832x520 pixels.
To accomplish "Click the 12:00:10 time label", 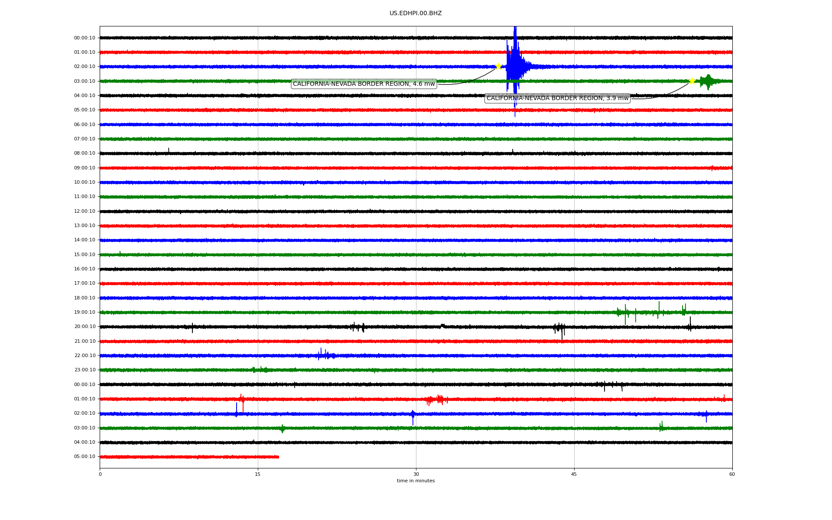I will point(84,211).
